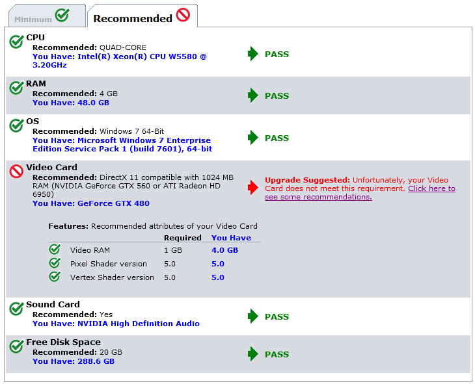Click the PASS label in the Sound Card row
The image size is (475, 384).
(x=277, y=316)
